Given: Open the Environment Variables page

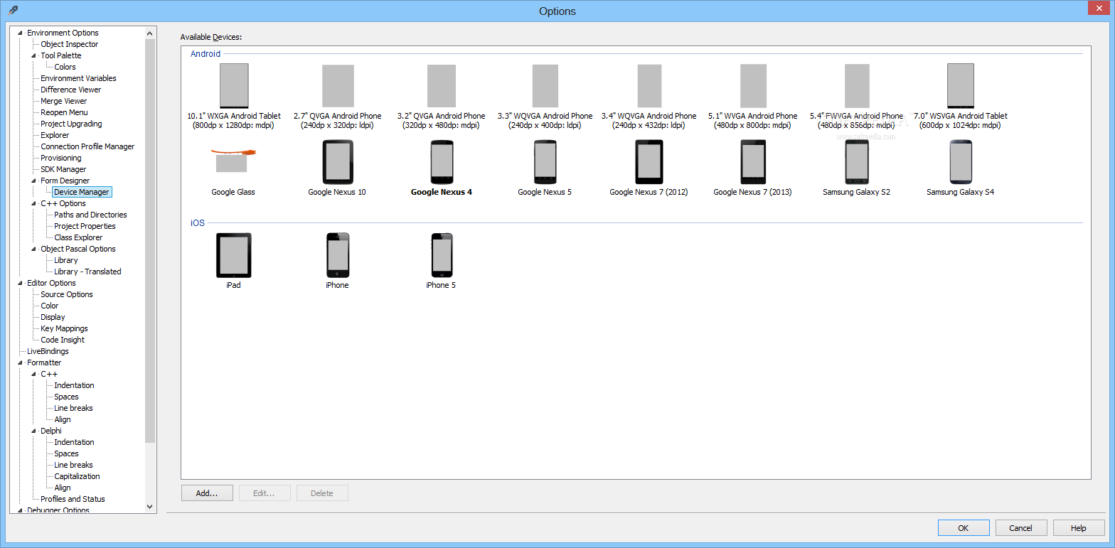Looking at the screenshot, I should 78,78.
